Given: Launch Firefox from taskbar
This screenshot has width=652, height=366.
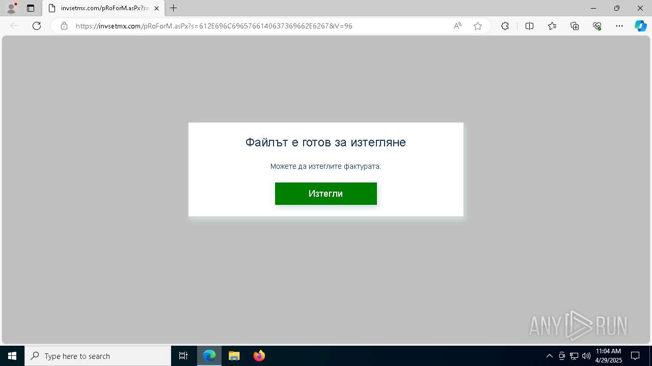Looking at the screenshot, I should tap(259, 356).
